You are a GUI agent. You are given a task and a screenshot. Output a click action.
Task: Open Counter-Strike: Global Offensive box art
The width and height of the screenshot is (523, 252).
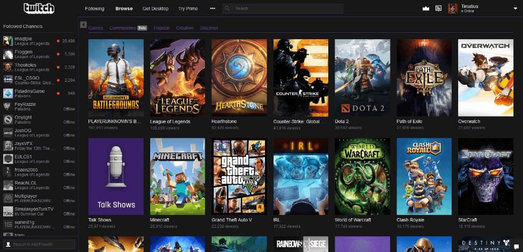point(301,78)
